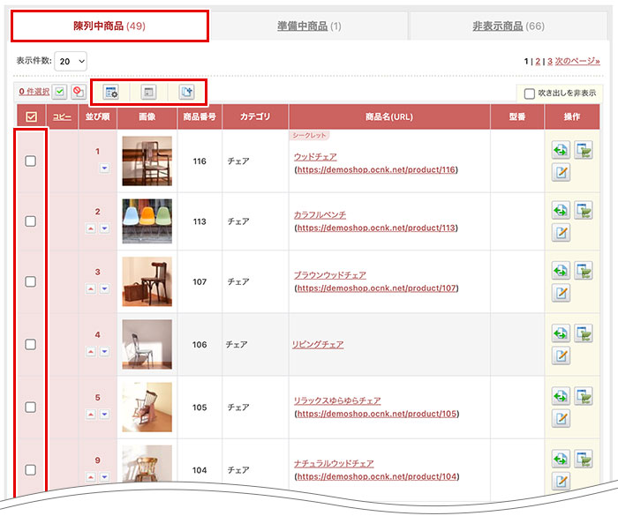The width and height of the screenshot is (618, 516).
Task: Click the edit pencil icon for ウッドチェア
Action: pos(560,172)
